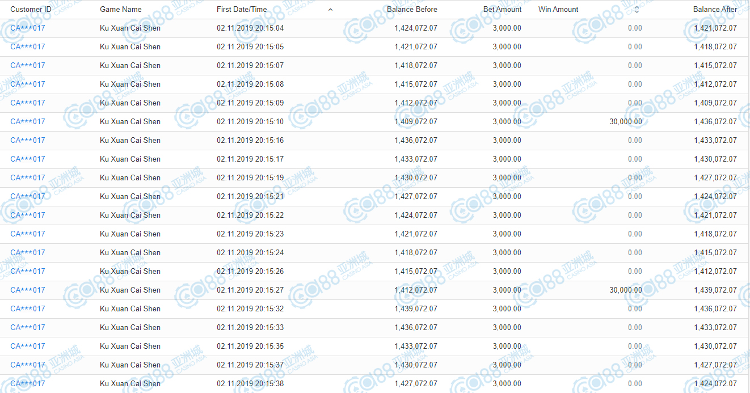The image size is (750, 393).
Task: Follow CA***017 link in the 20:15:08 row
Action: (x=28, y=84)
